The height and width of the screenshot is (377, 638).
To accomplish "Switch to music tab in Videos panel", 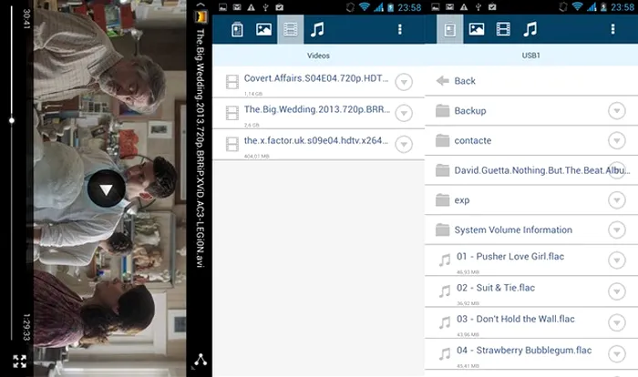I will click(x=316, y=29).
